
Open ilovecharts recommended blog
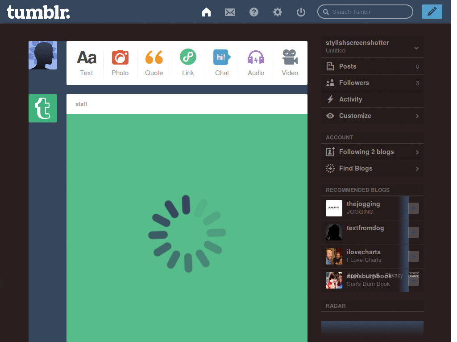coord(363,252)
